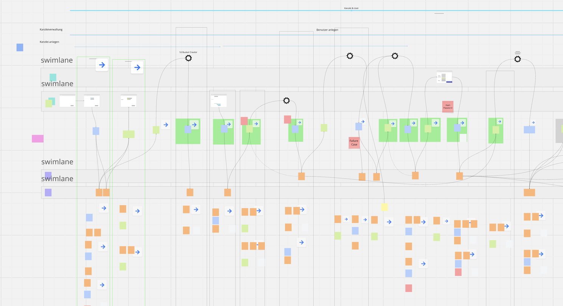Click the blue arrow in the second green frame
Image resolution: width=563 pixels, height=306 pixels.
click(137, 67)
